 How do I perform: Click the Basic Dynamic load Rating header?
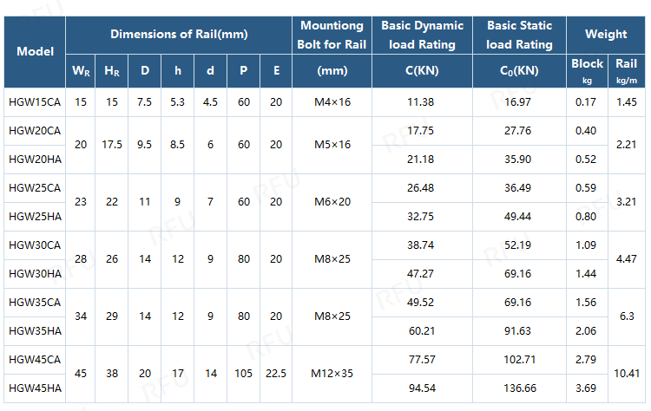pos(422,35)
